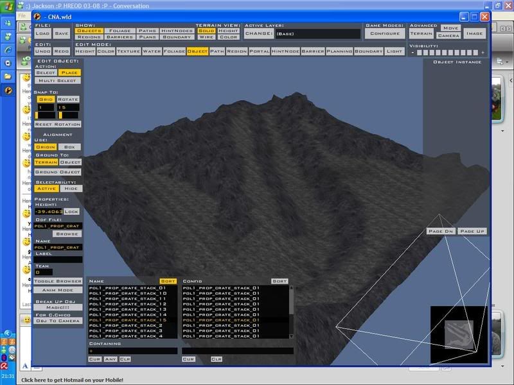Toggle snap to Rotate
The image size is (514, 385).
(68, 99)
